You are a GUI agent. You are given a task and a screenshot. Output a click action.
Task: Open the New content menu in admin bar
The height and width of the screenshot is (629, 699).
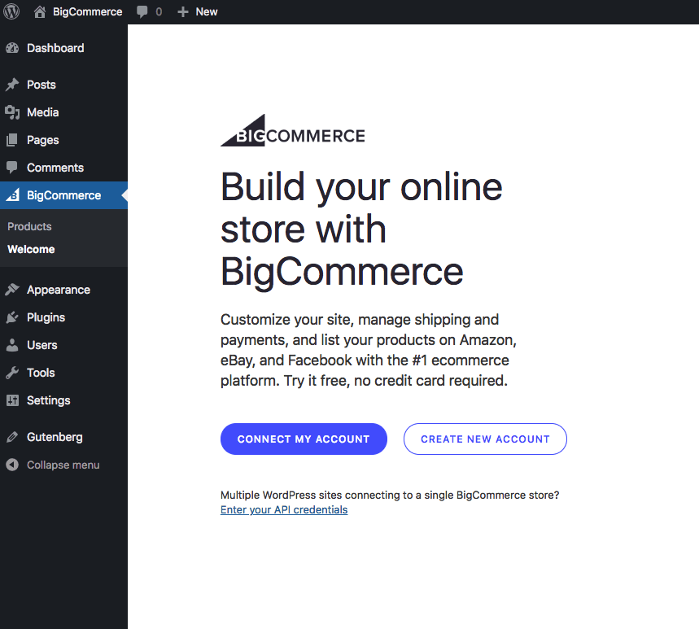(x=197, y=11)
